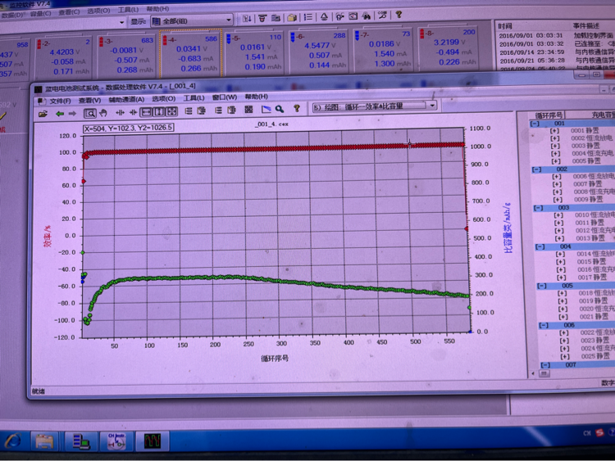The width and height of the screenshot is (615, 461).
Task: Open the 文件(F) menu
Action: coord(60,101)
